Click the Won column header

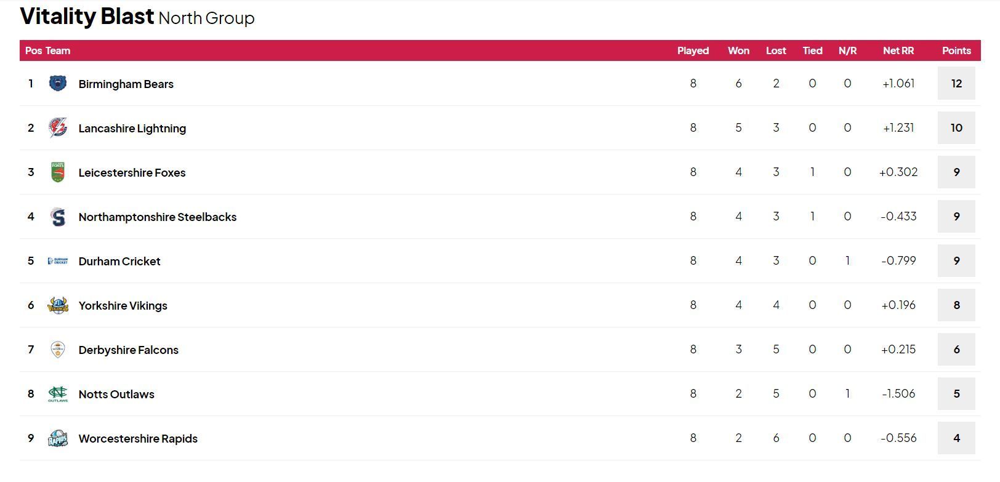point(738,51)
